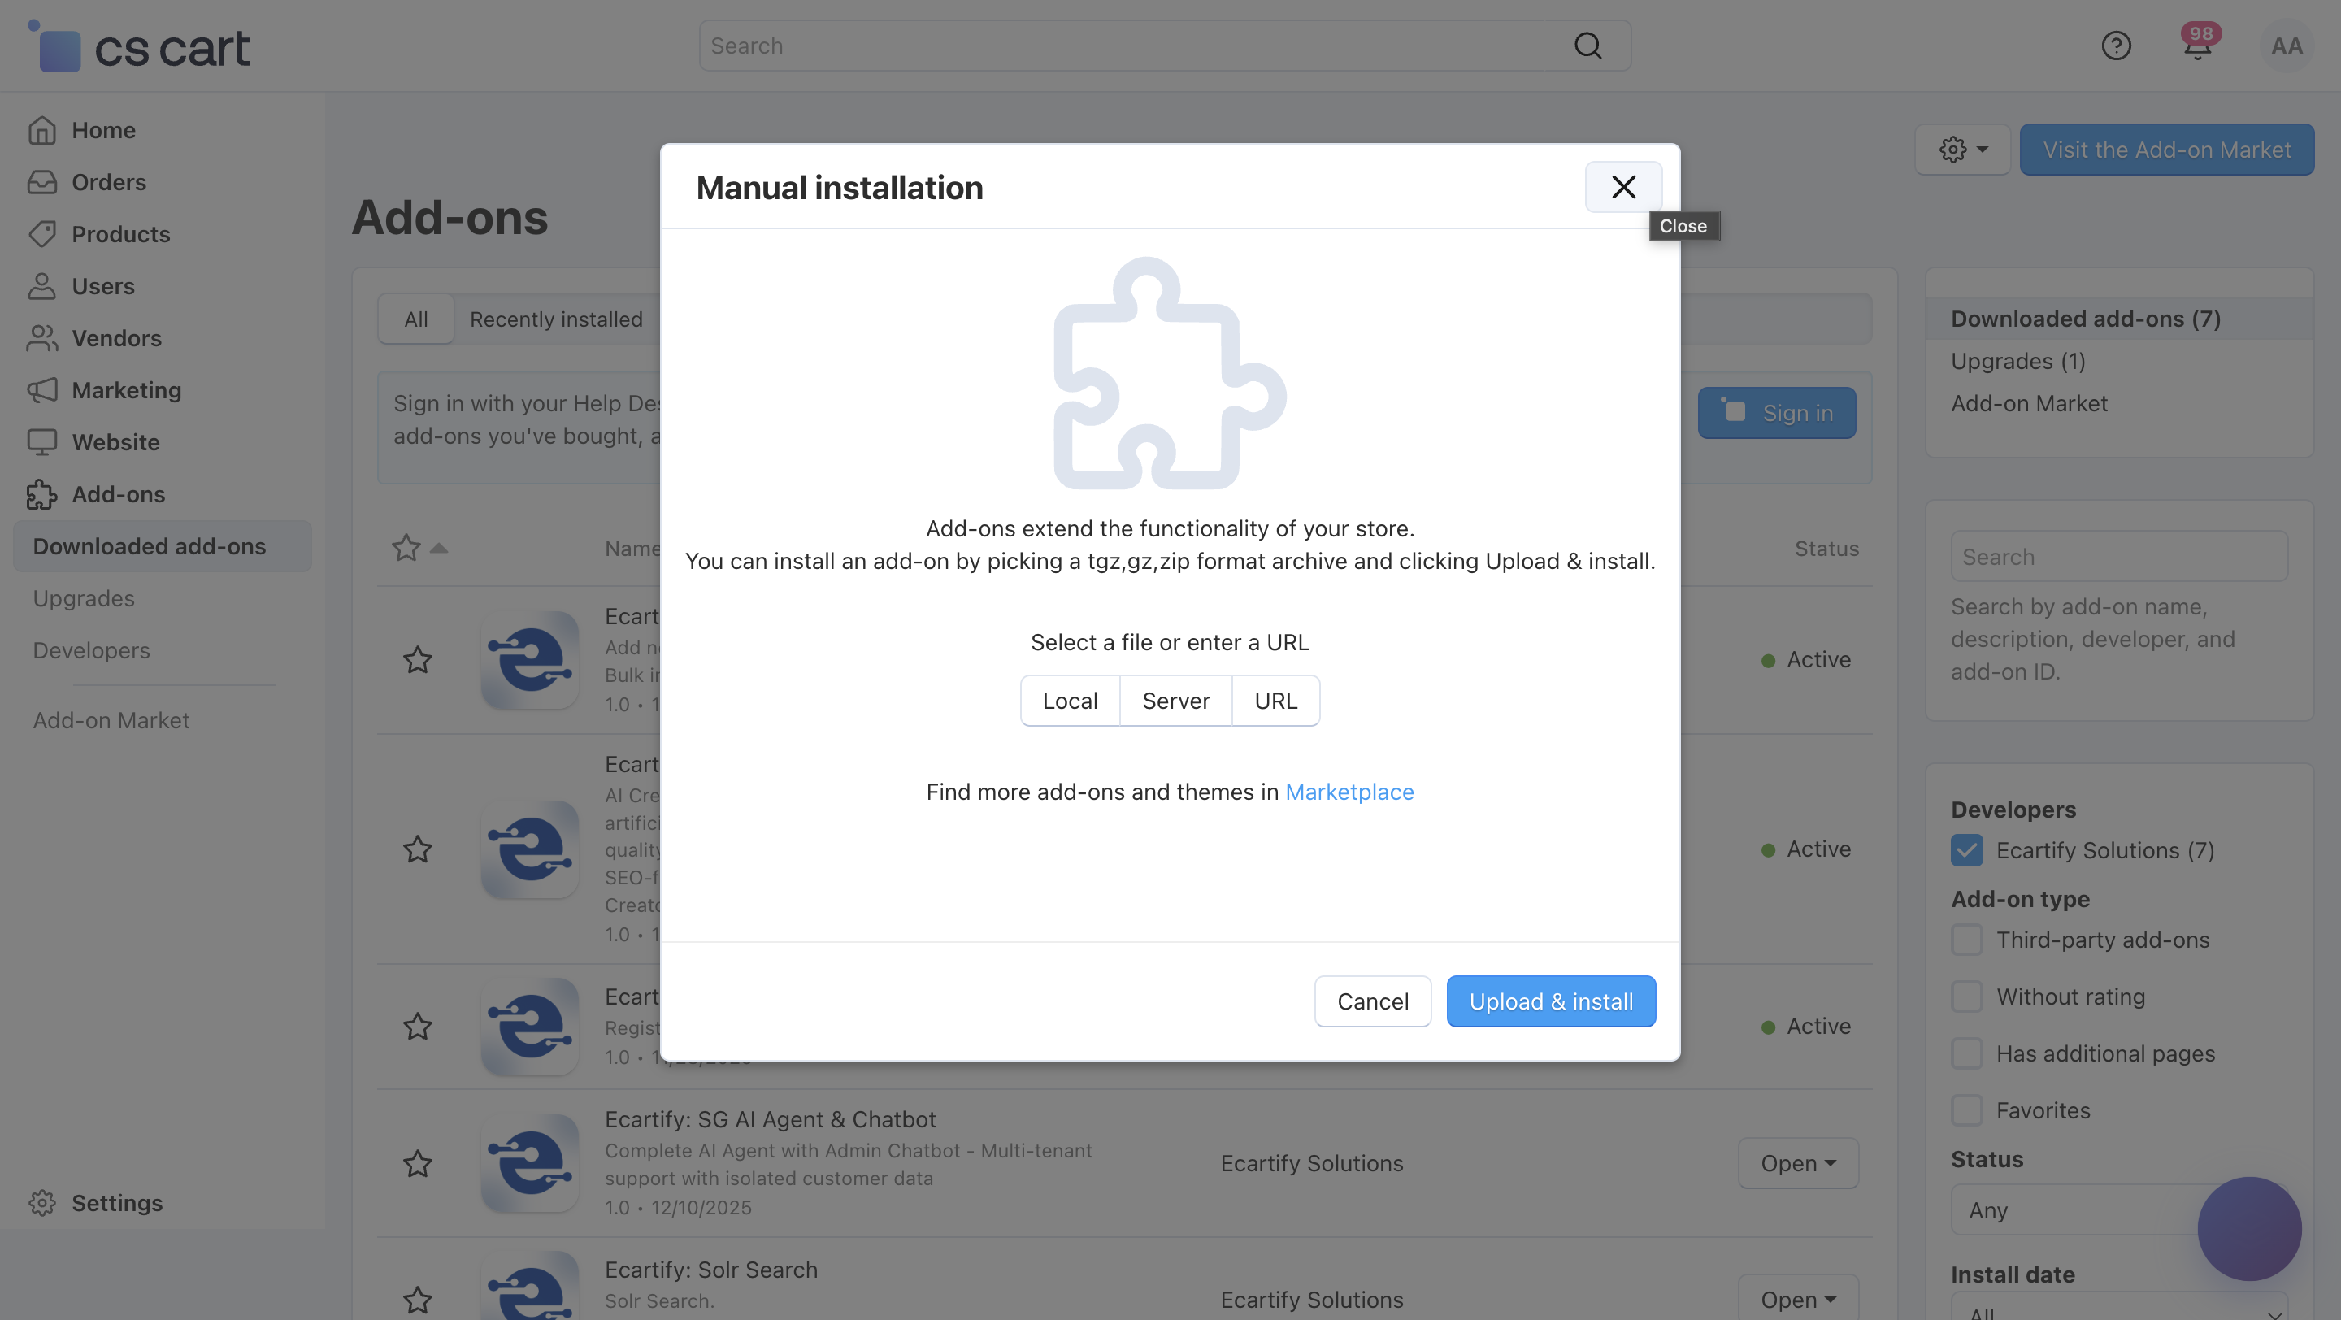Click the Add-ons puzzle sidebar icon
Image resolution: width=2341 pixels, height=1320 pixels.
[41, 495]
